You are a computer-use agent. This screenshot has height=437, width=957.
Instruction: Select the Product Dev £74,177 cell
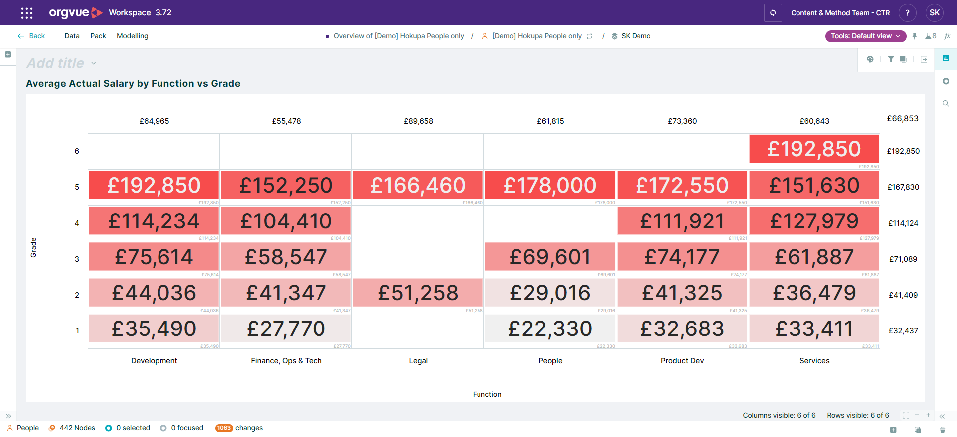(x=682, y=257)
